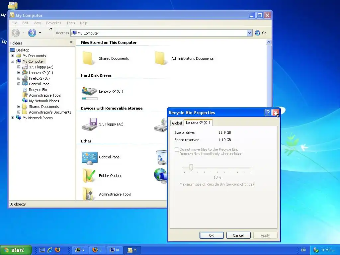Select the Administrative Tools icon in main pane

coord(89,194)
